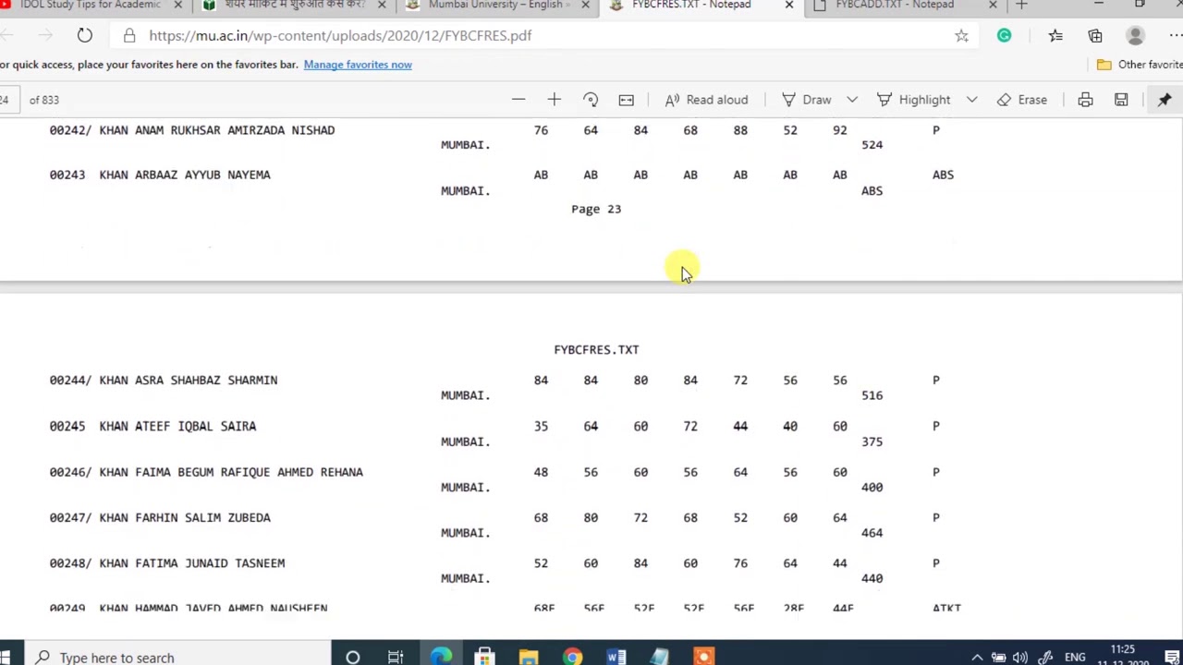Open Cortana circle icon on taskbar
The height and width of the screenshot is (665, 1183).
click(x=352, y=657)
